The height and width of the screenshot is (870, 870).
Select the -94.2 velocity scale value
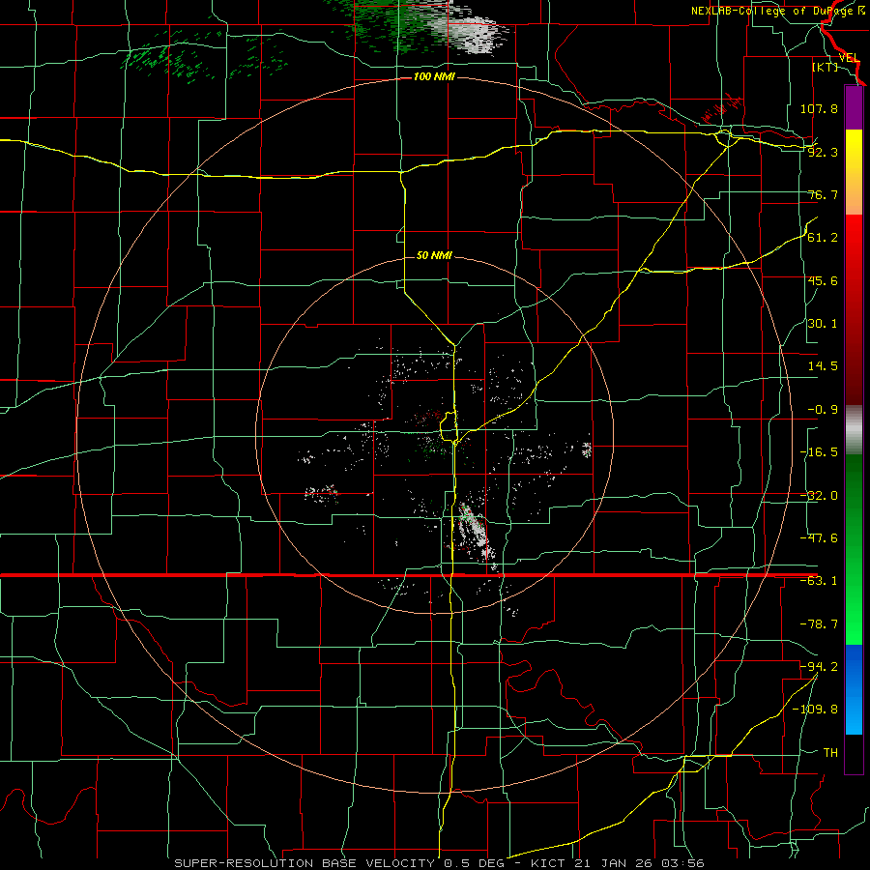(819, 667)
